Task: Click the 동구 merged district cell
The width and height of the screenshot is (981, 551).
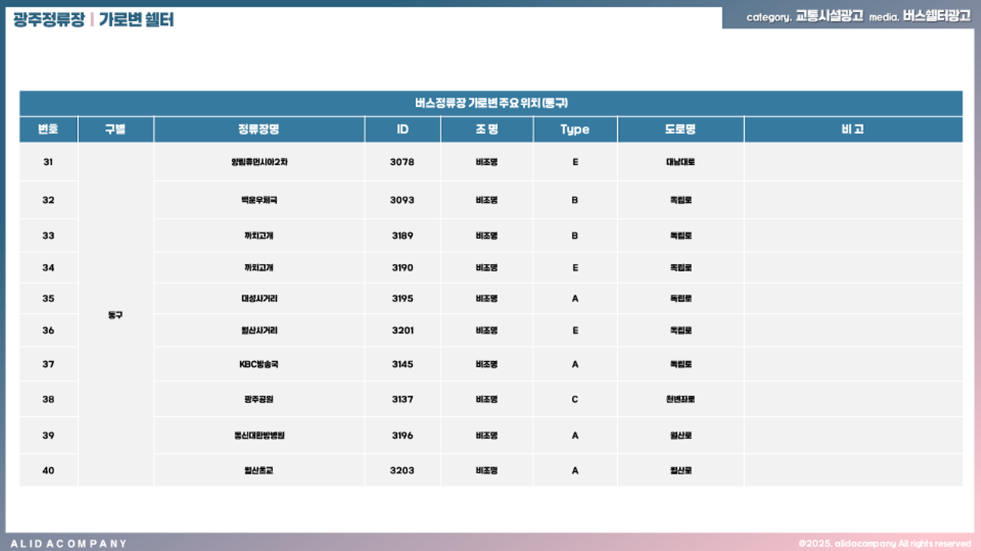Action: 115,315
